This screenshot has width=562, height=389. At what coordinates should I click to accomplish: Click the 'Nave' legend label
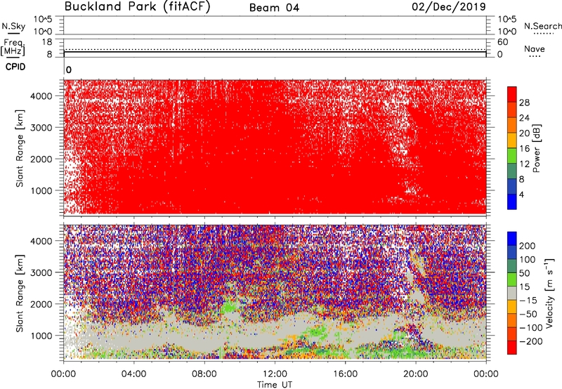pos(535,48)
